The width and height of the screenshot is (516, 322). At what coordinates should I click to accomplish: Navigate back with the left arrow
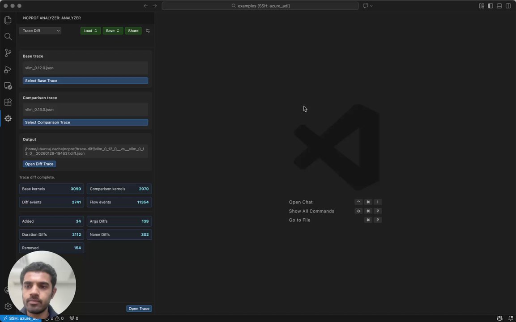tap(146, 6)
